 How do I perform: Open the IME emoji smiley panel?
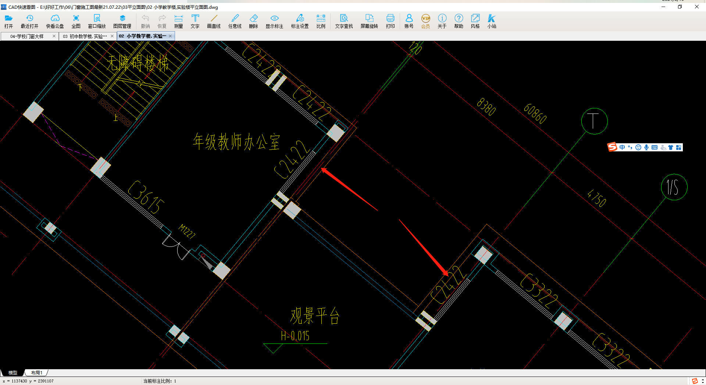point(638,147)
